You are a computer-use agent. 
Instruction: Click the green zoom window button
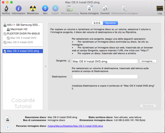[x=11, y=2]
